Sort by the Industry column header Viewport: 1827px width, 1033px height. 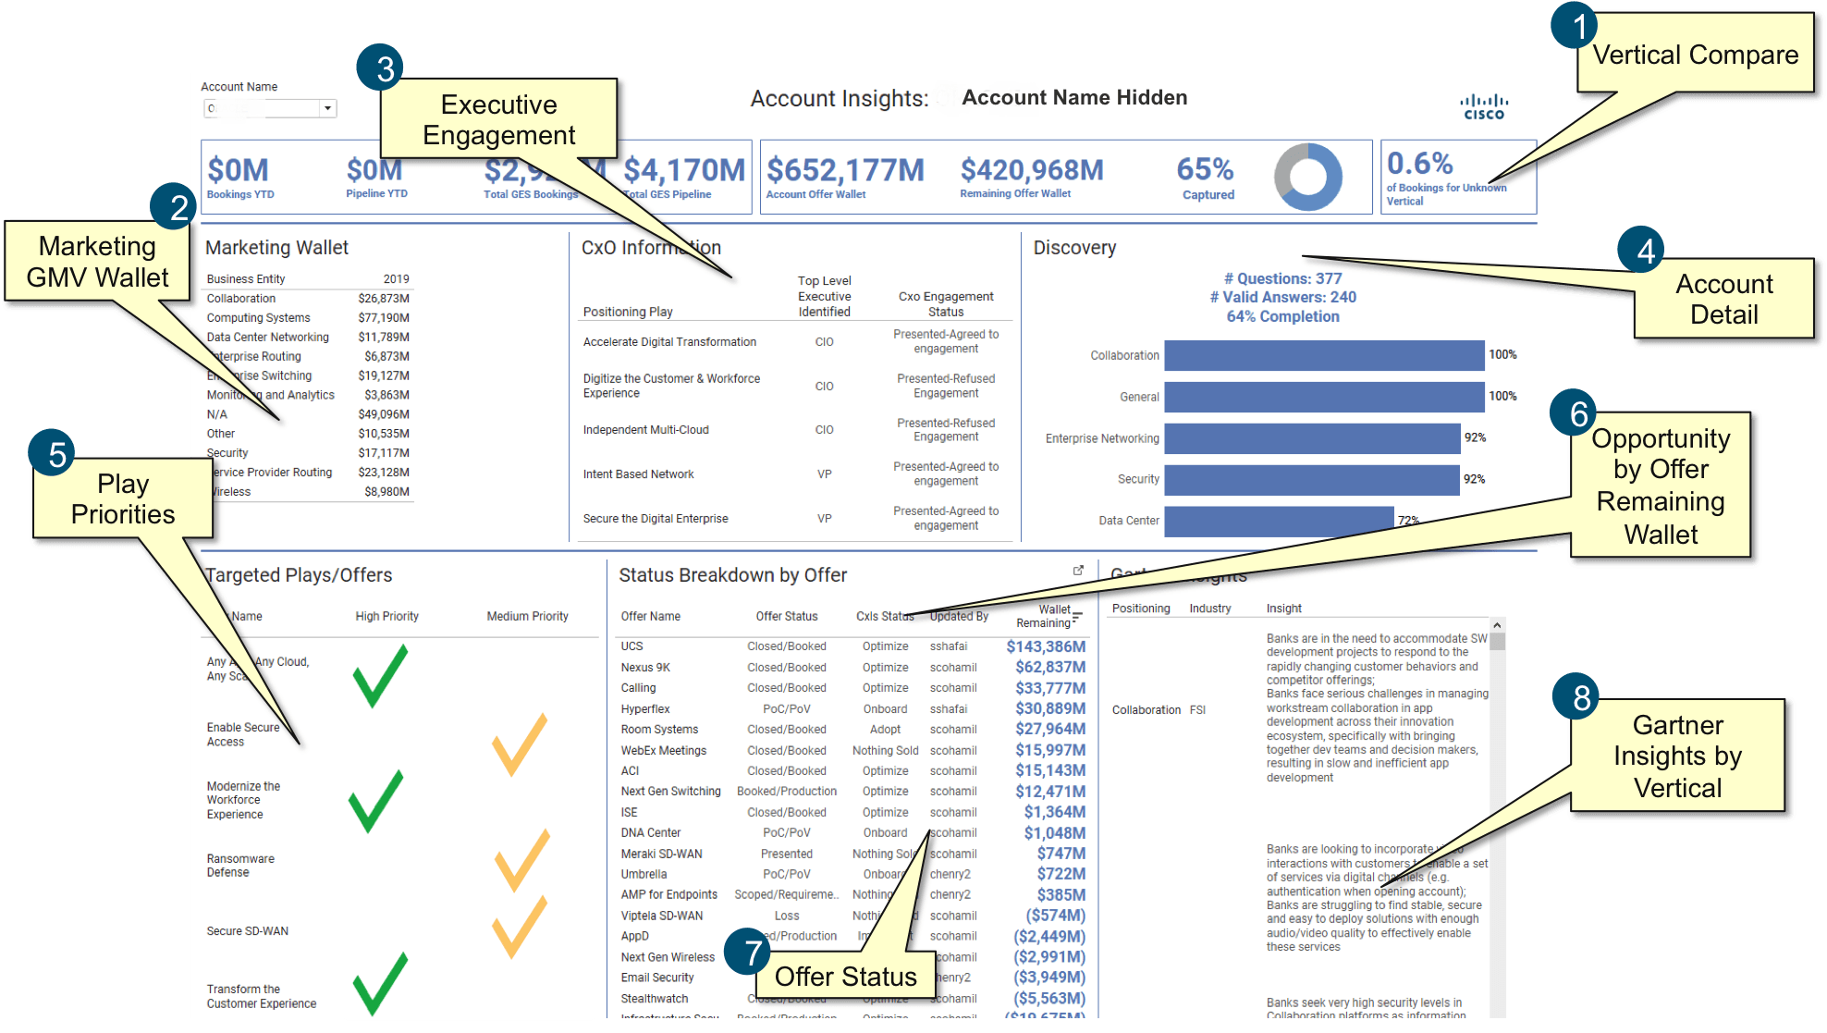pyautogui.click(x=1210, y=609)
